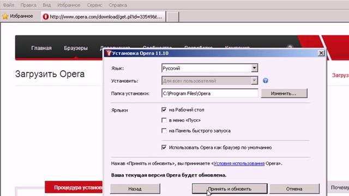Screen dimensions: 349x196
Task: Click the Папка установки path field
Action: coord(209,93)
